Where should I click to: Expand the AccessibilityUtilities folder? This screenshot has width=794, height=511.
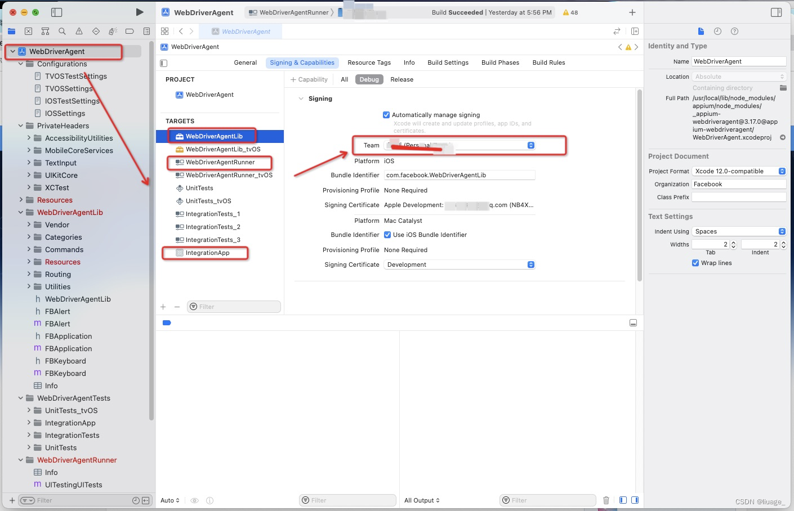29,138
